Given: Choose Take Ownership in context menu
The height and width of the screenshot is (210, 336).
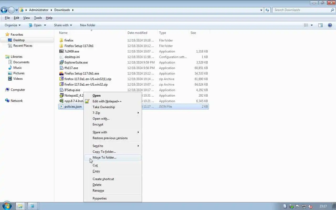Looking at the screenshot, I should 113,107.
